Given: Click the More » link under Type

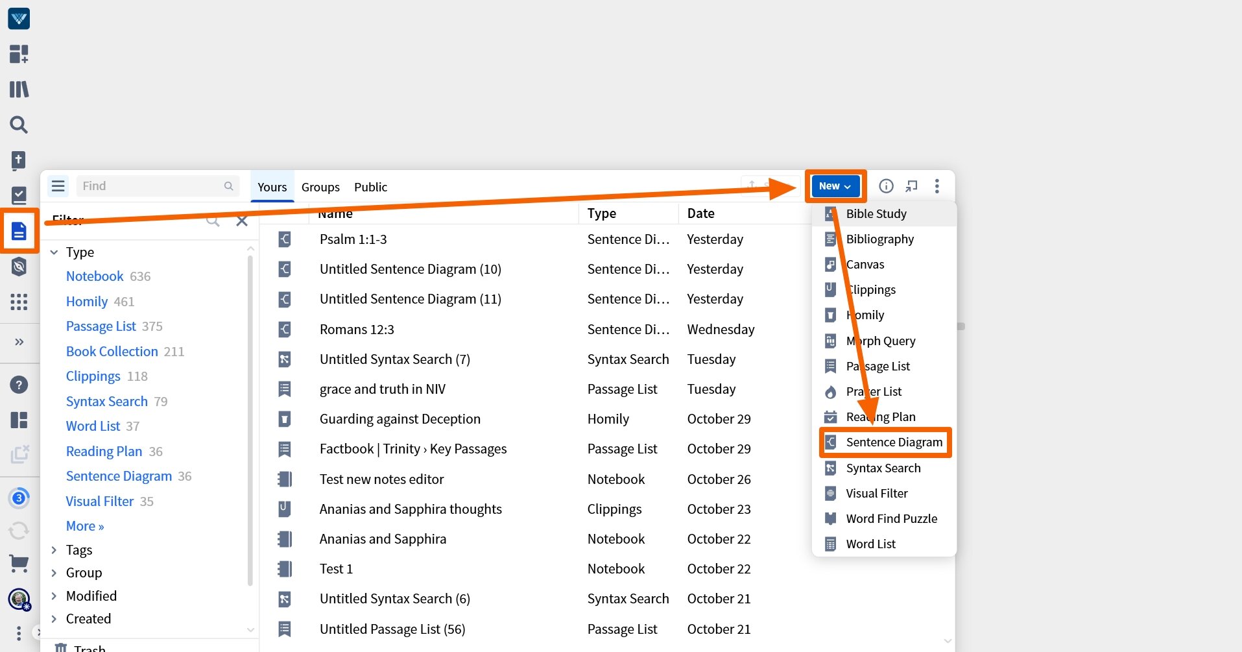Looking at the screenshot, I should [85, 526].
